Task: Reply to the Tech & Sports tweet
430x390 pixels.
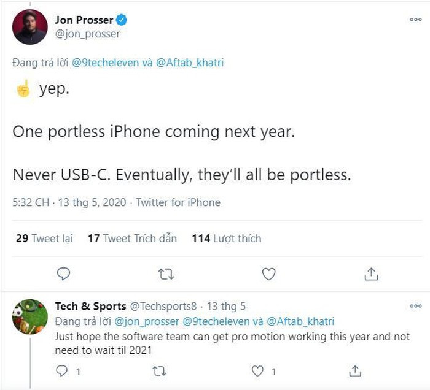Action: (61, 370)
